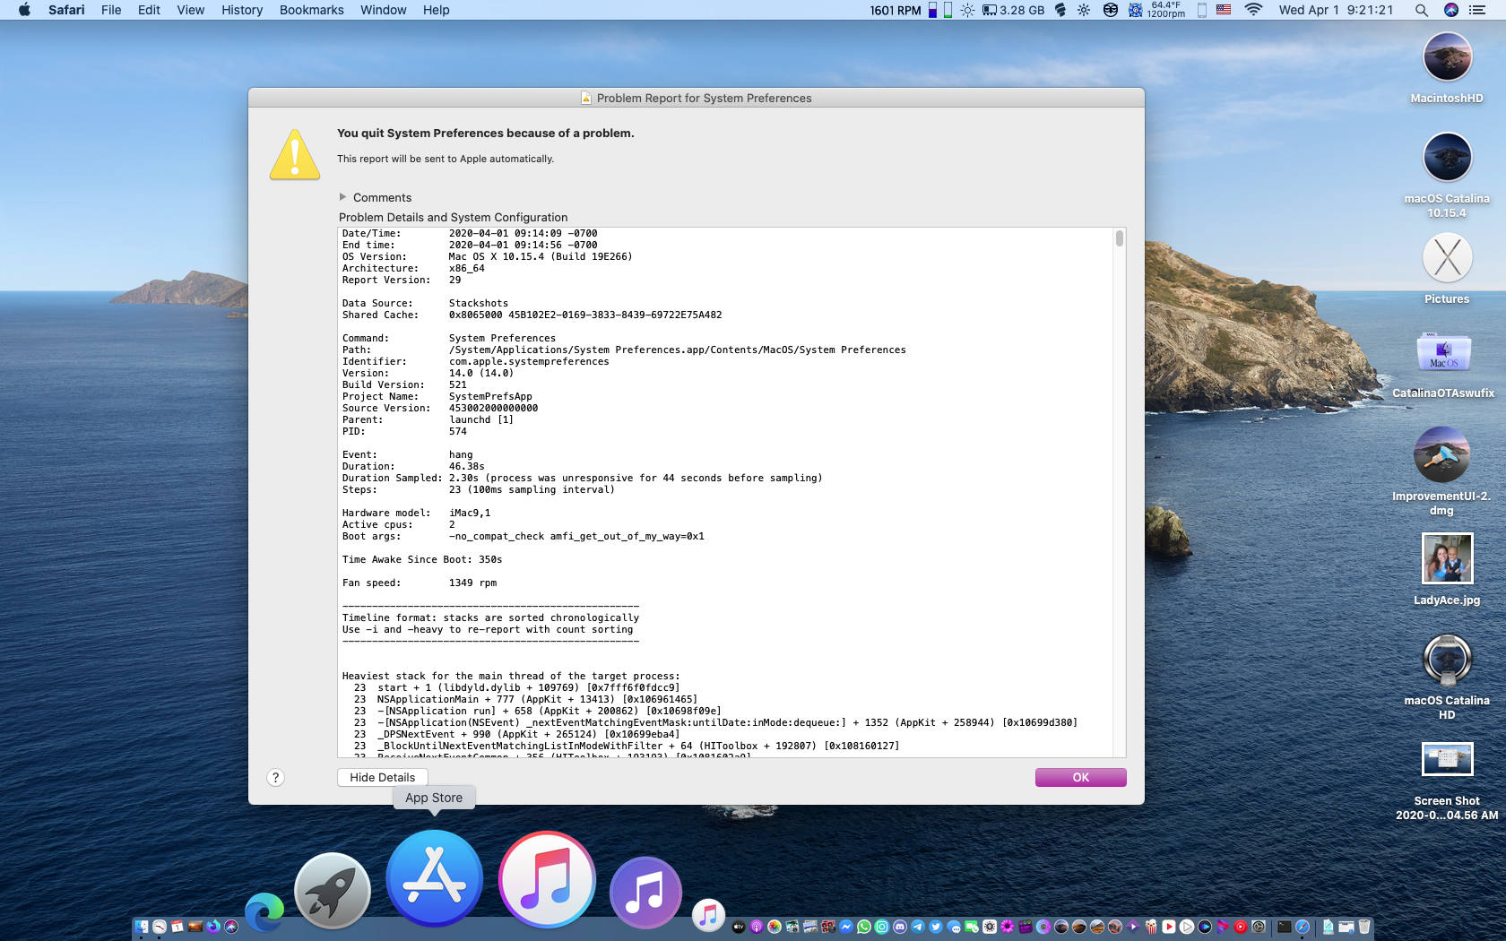1506x941 pixels.
Task: Open the Apple TV app in the Dock
Action: [739, 927]
